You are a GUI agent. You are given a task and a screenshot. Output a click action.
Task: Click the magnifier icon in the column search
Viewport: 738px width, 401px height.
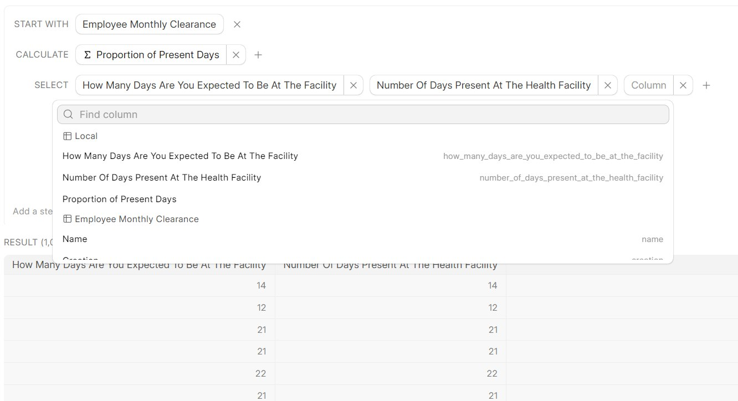[x=68, y=114]
